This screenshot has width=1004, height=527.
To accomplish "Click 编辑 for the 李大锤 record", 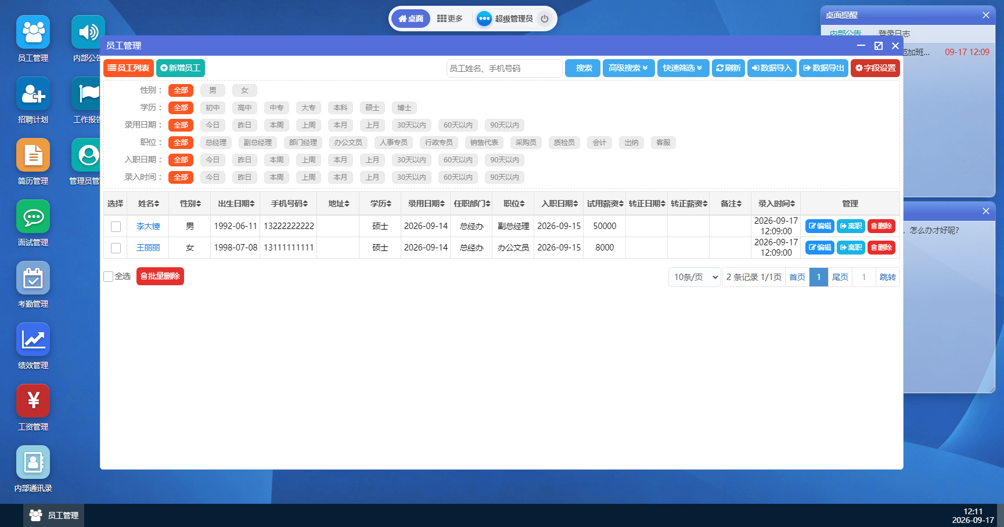I will point(820,226).
